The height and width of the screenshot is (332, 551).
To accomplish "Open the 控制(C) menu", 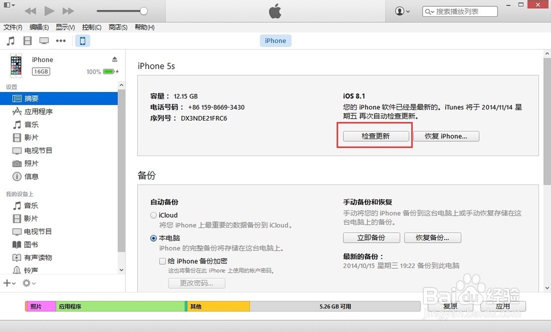I will point(91,28).
